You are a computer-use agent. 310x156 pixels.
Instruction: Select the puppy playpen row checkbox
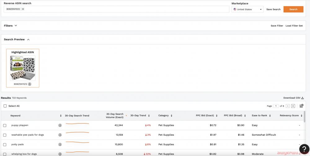coord(5,125)
